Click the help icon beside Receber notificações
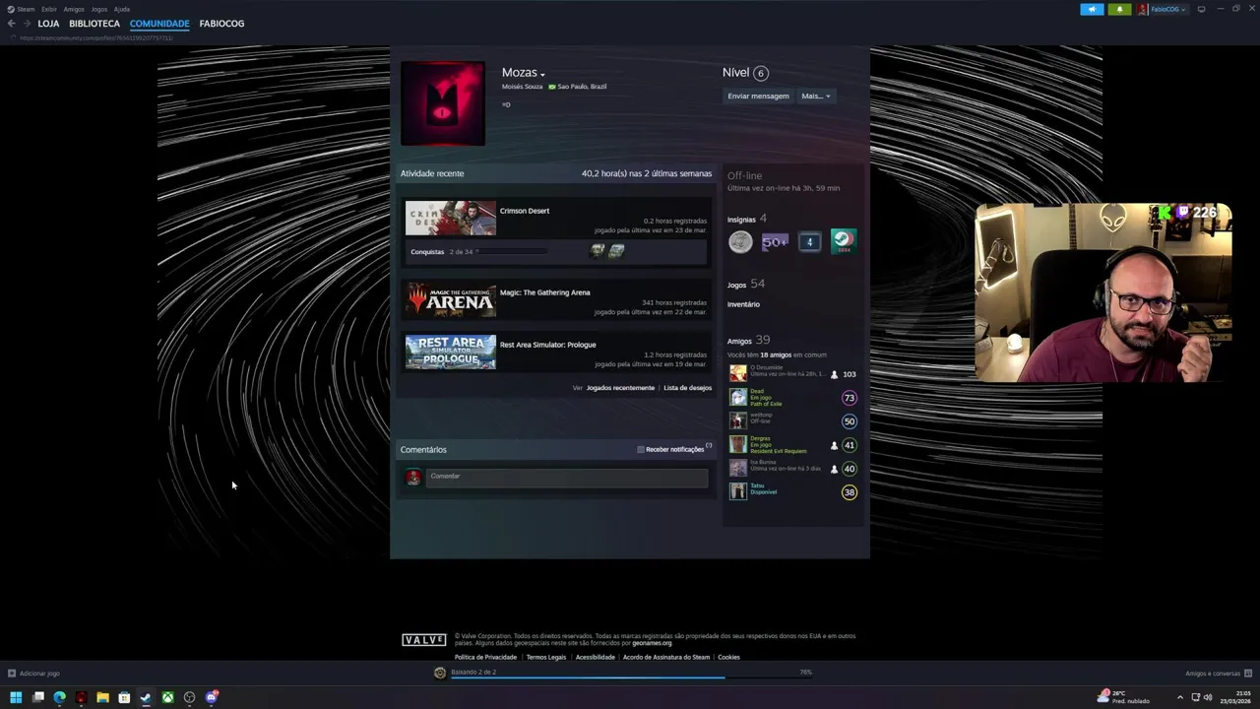The width and height of the screenshot is (1260, 709). click(x=709, y=446)
